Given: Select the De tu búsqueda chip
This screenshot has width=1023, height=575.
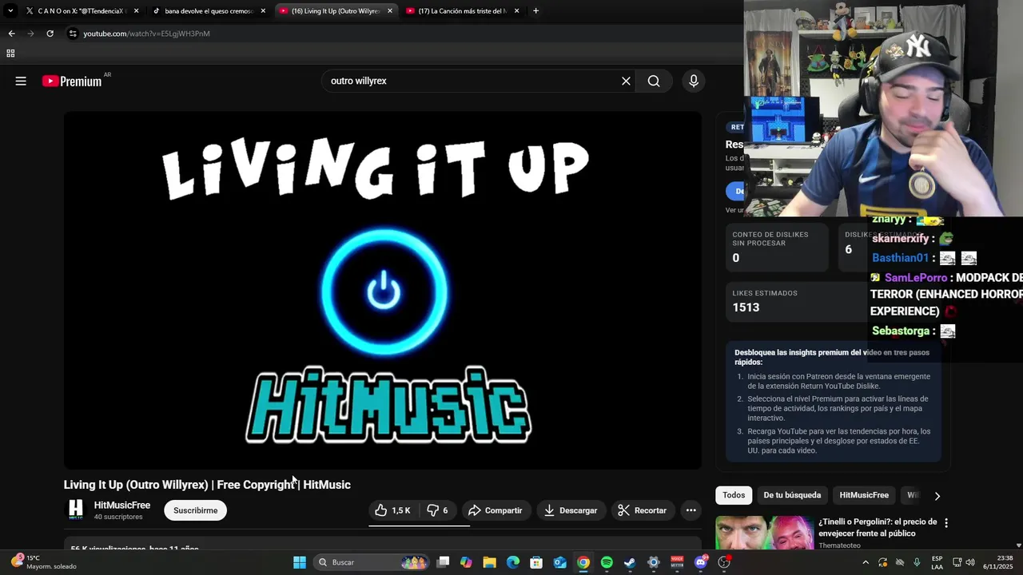Looking at the screenshot, I should [x=792, y=495].
